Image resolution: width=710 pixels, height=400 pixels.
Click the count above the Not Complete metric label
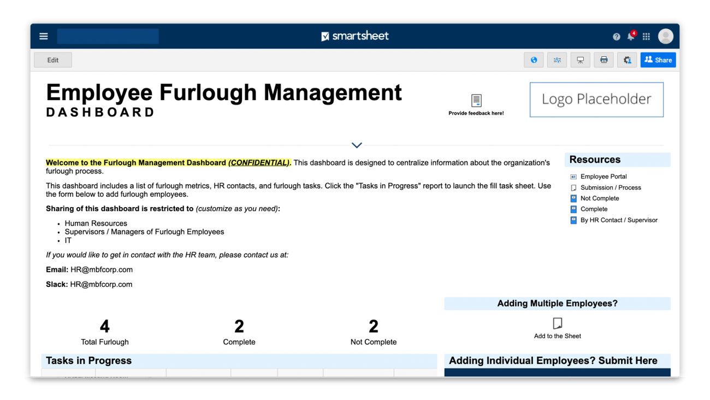pyautogui.click(x=374, y=326)
